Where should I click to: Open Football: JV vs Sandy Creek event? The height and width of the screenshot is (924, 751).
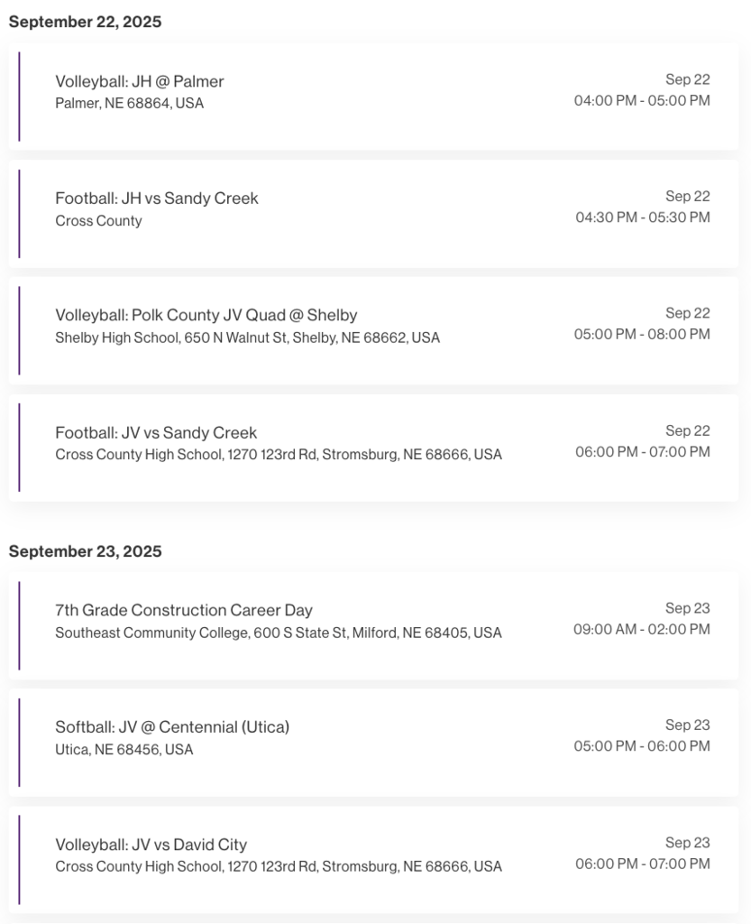(156, 433)
